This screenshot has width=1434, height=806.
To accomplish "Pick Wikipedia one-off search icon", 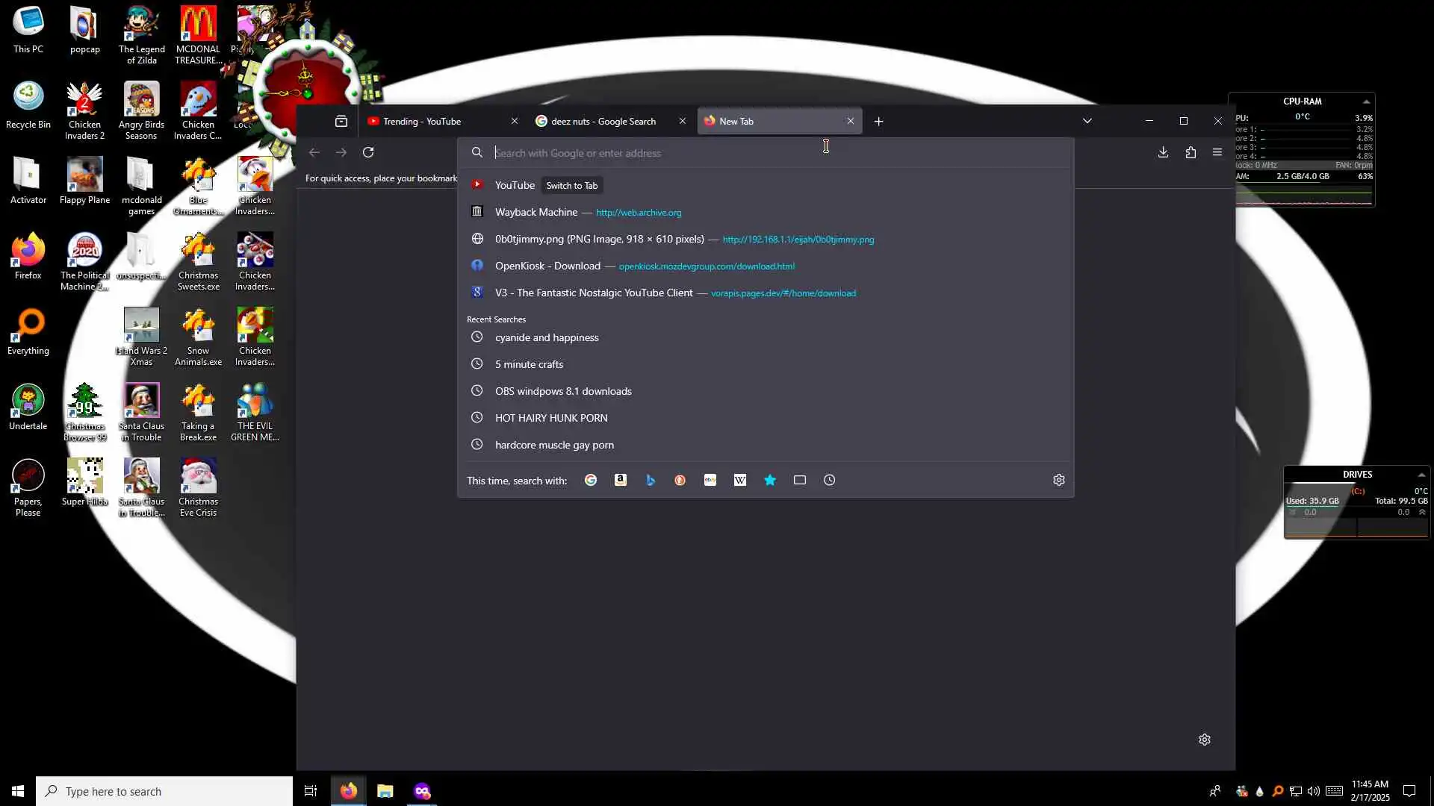I will point(740,480).
